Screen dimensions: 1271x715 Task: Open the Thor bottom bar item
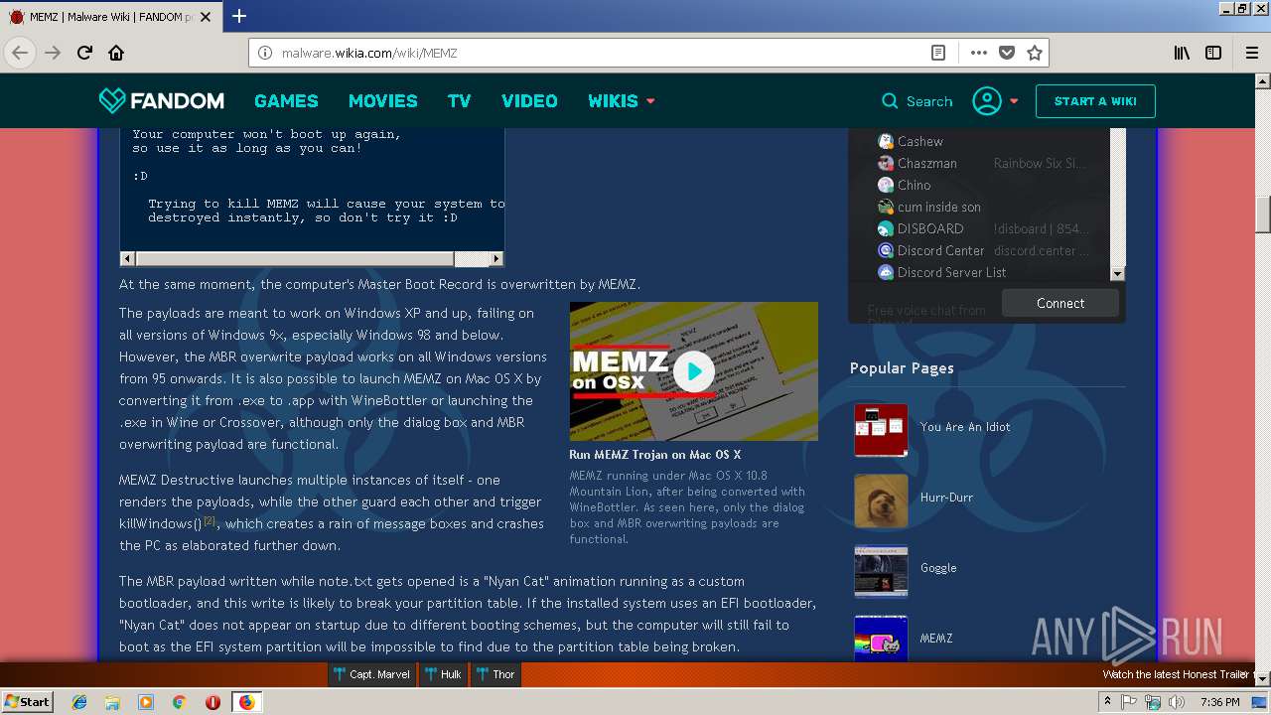pyautogui.click(x=494, y=674)
